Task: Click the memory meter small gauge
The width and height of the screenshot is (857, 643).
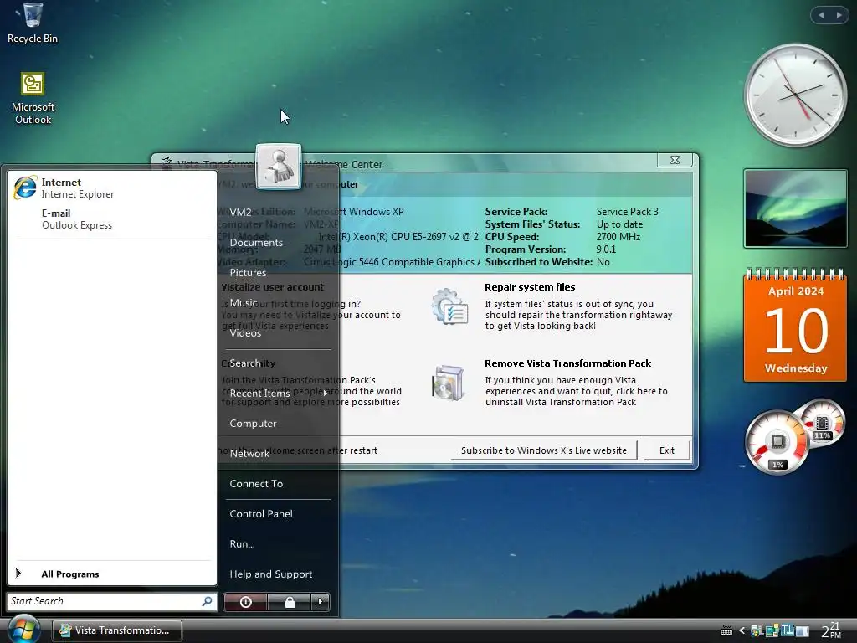Action: 823,424
